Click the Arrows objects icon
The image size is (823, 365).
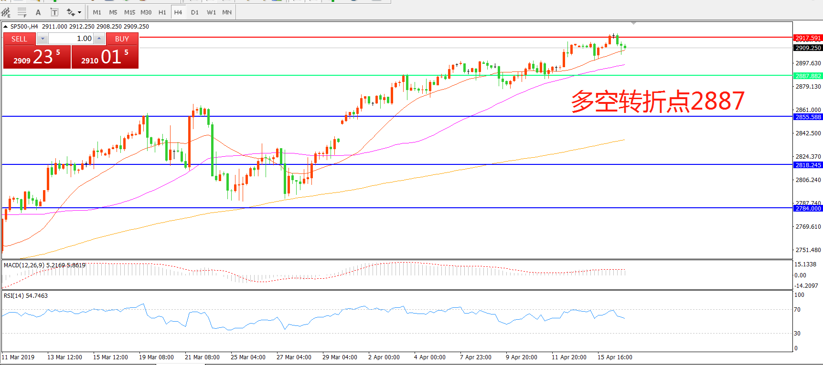click(71, 12)
